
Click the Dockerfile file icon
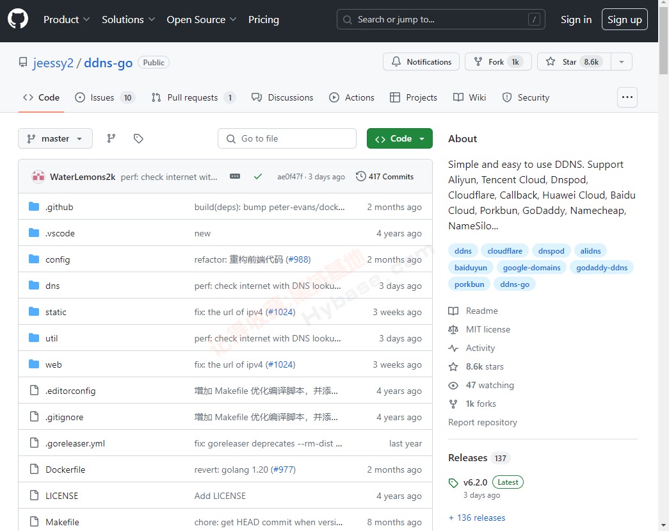click(x=34, y=469)
